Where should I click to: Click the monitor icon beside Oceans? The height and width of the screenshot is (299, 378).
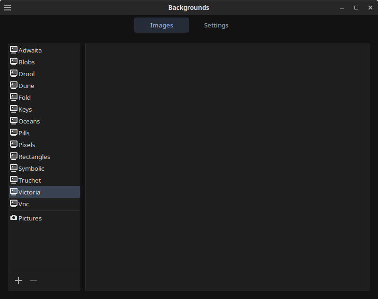click(14, 121)
